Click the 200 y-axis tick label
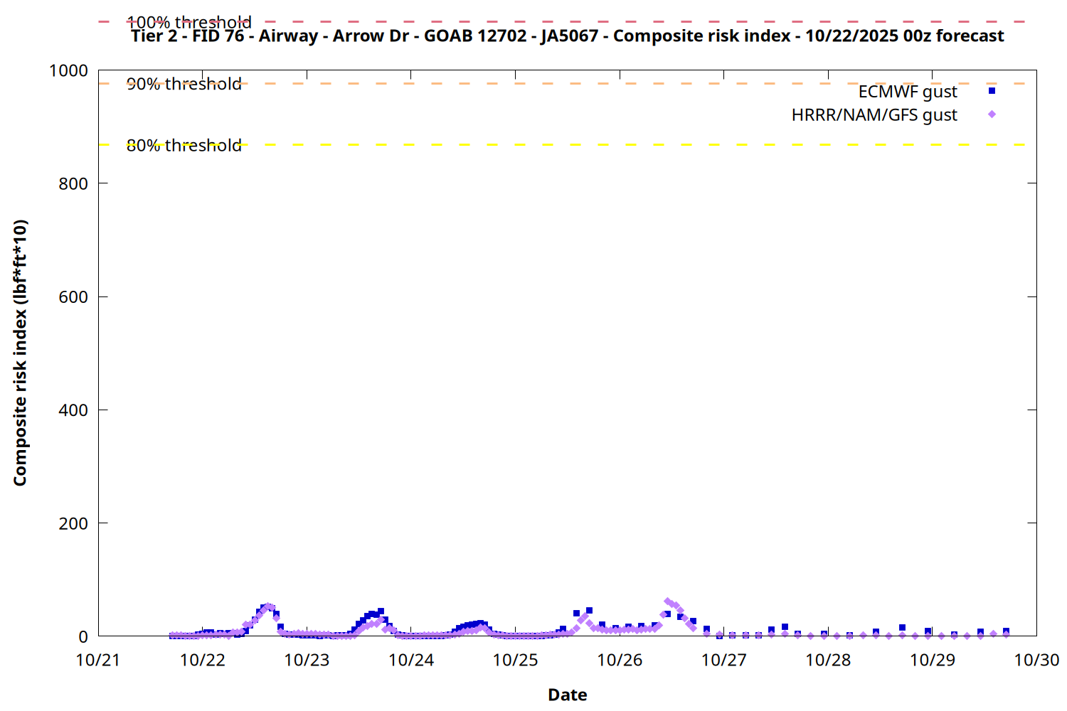Viewport: 1067px width, 711px height. pyautogui.click(x=73, y=524)
